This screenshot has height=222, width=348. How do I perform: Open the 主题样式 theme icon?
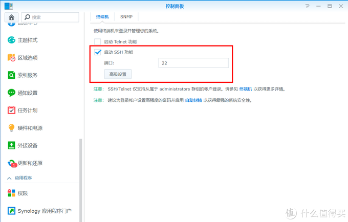11,40
